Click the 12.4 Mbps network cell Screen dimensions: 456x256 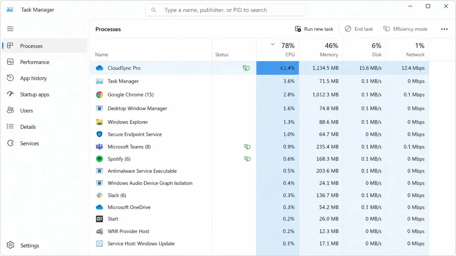[x=407, y=68]
